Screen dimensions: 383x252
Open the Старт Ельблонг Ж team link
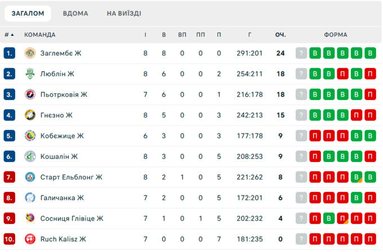tap(72, 177)
